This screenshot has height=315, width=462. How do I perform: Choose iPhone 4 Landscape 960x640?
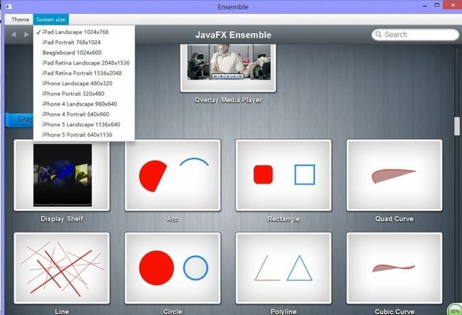84,104
